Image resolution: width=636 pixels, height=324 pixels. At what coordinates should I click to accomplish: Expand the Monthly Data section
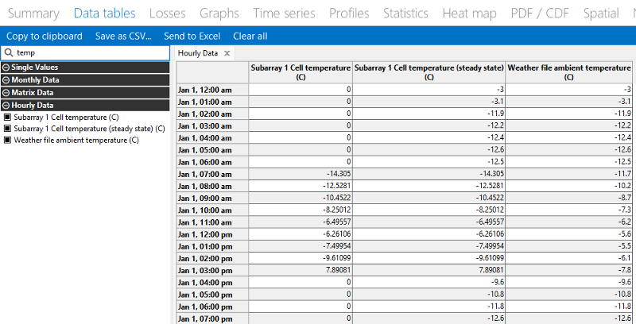click(x=6, y=80)
